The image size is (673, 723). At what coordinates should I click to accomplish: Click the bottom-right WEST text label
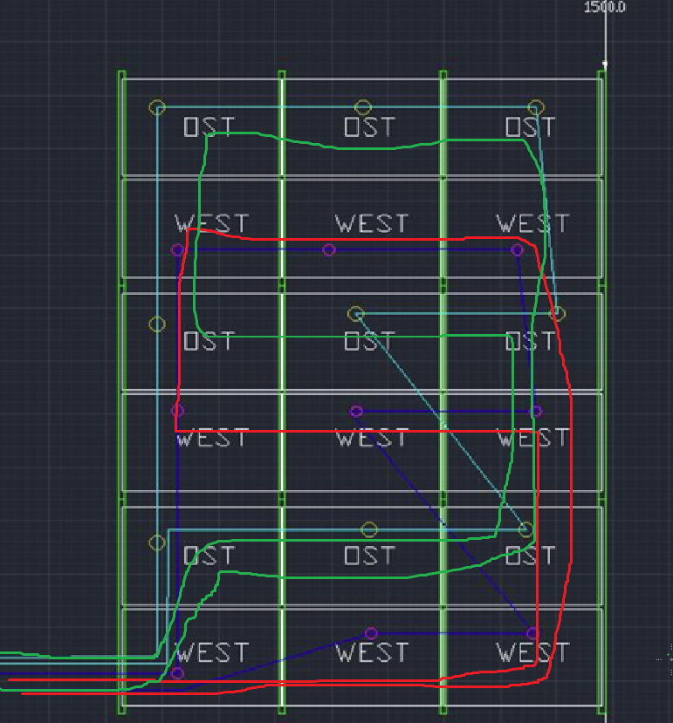[x=532, y=652]
